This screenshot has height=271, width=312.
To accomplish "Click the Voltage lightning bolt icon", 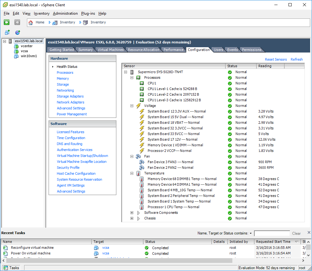I will [138, 106].
